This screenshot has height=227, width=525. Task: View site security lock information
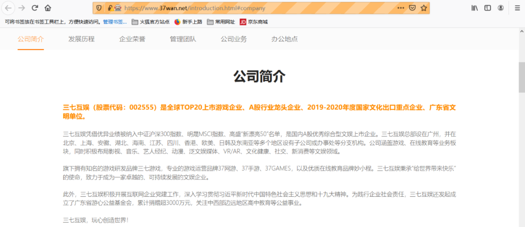(110, 8)
